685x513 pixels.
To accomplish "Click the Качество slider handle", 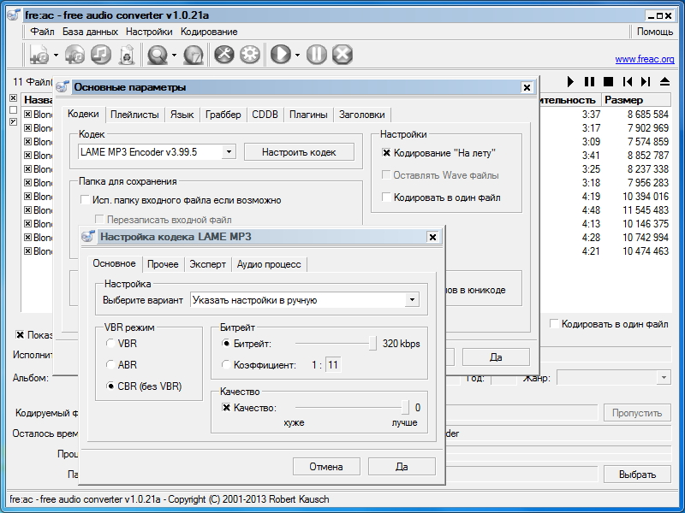I will pos(405,408).
